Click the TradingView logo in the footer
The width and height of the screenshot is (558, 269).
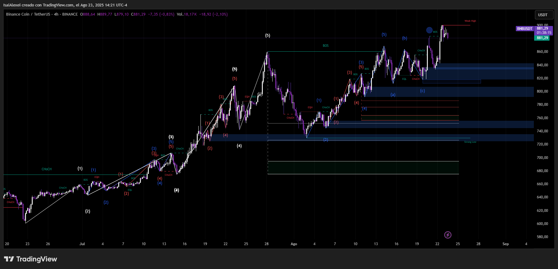pyautogui.click(x=31, y=259)
